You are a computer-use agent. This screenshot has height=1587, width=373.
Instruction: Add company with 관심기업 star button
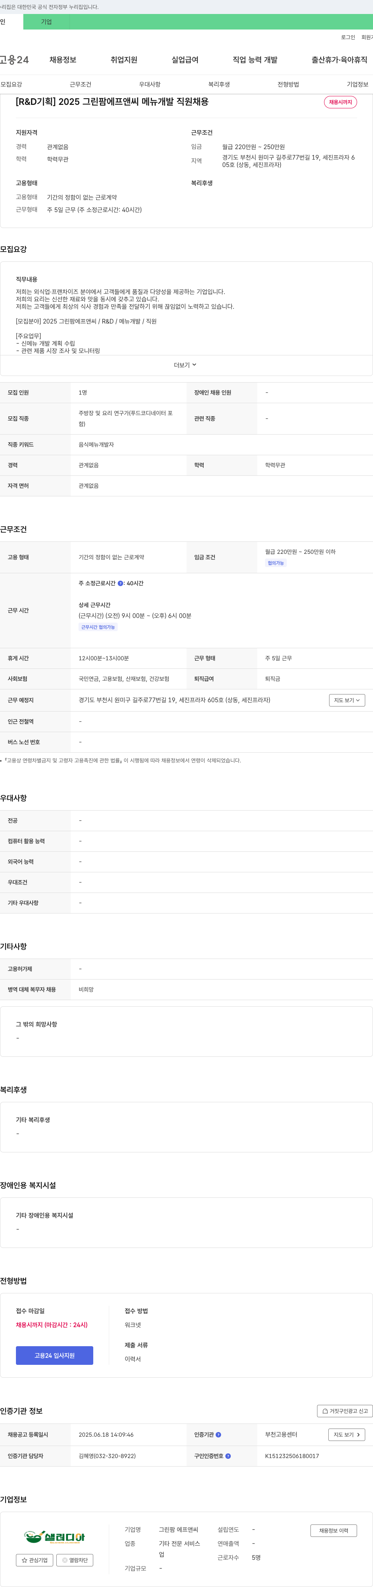point(35,1560)
